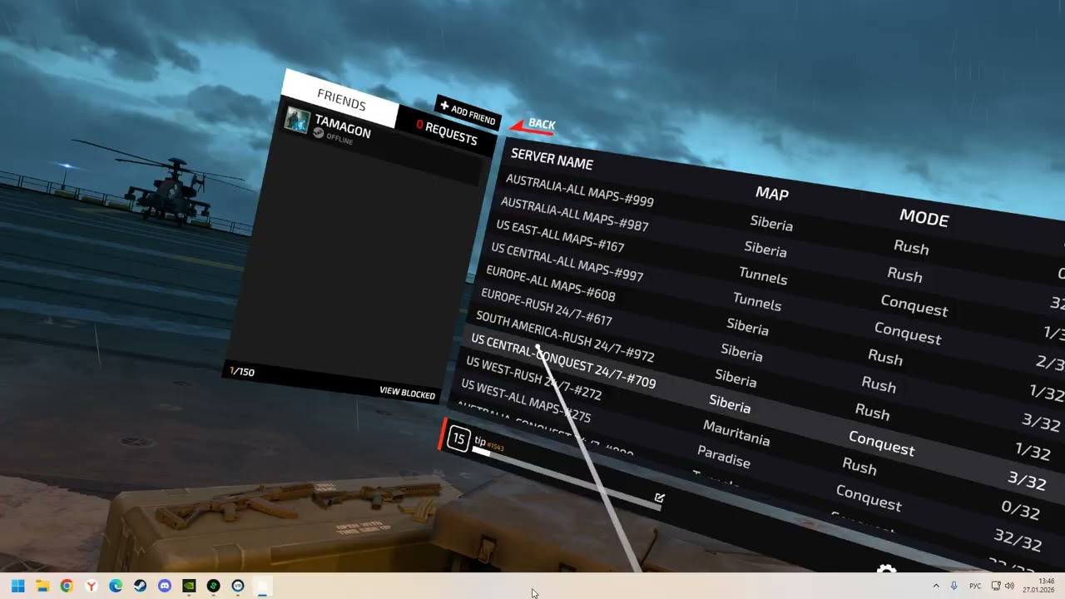Open the NVIDIA app from the taskbar

coord(189,586)
